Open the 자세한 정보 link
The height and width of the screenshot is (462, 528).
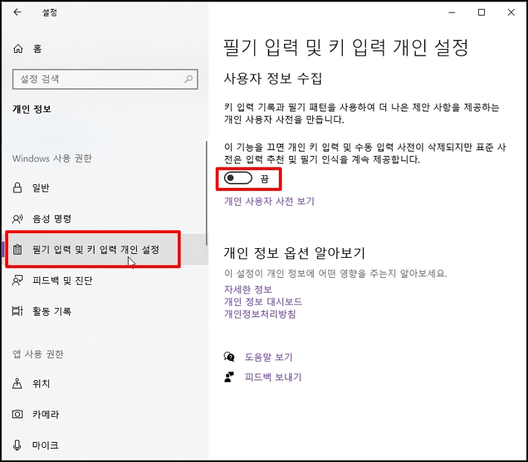[248, 290]
